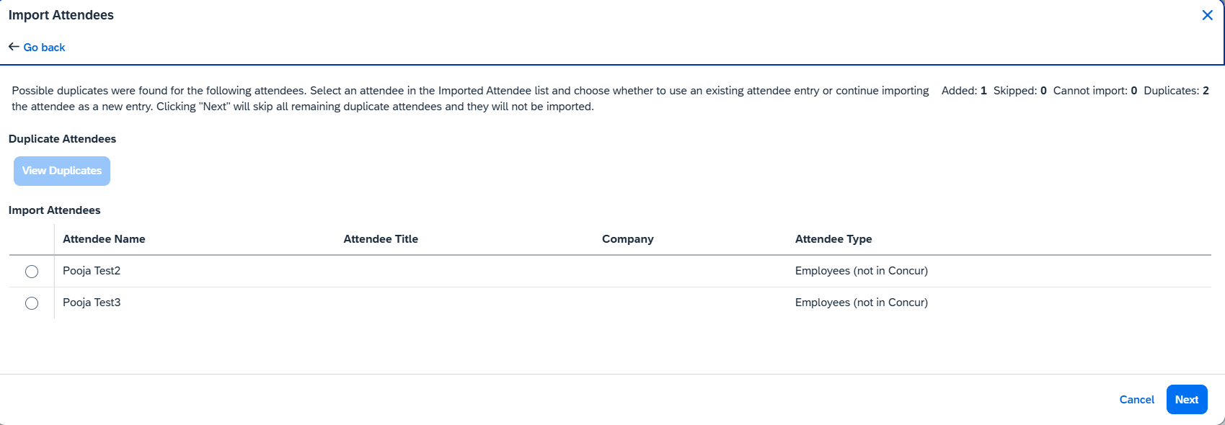Click the Pooja Test3 attendee name
This screenshot has height=425, width=1225.
pos(92,303)
